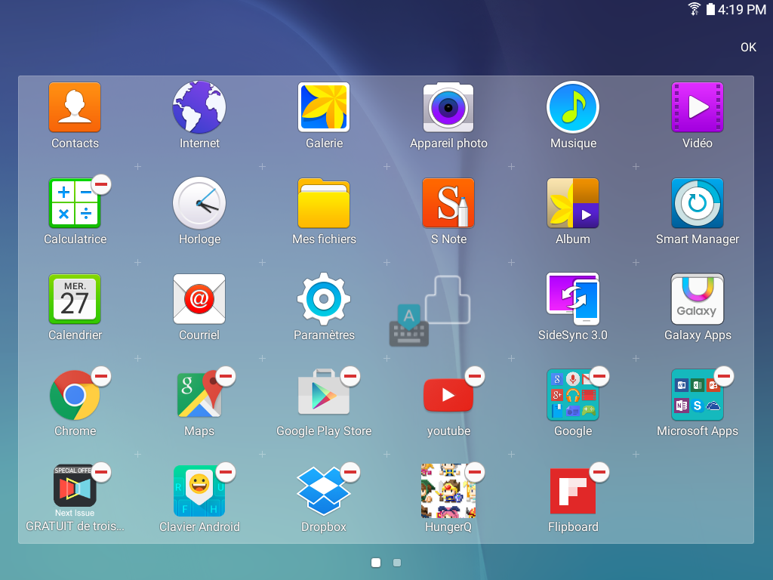Open the Microsoft Apps folder
The width and height of the screenshot is (773, 580).
(x=697, y=395)
